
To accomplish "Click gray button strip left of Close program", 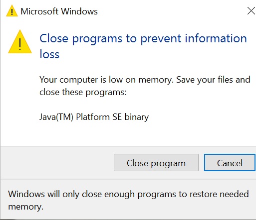I will point(56,163).
